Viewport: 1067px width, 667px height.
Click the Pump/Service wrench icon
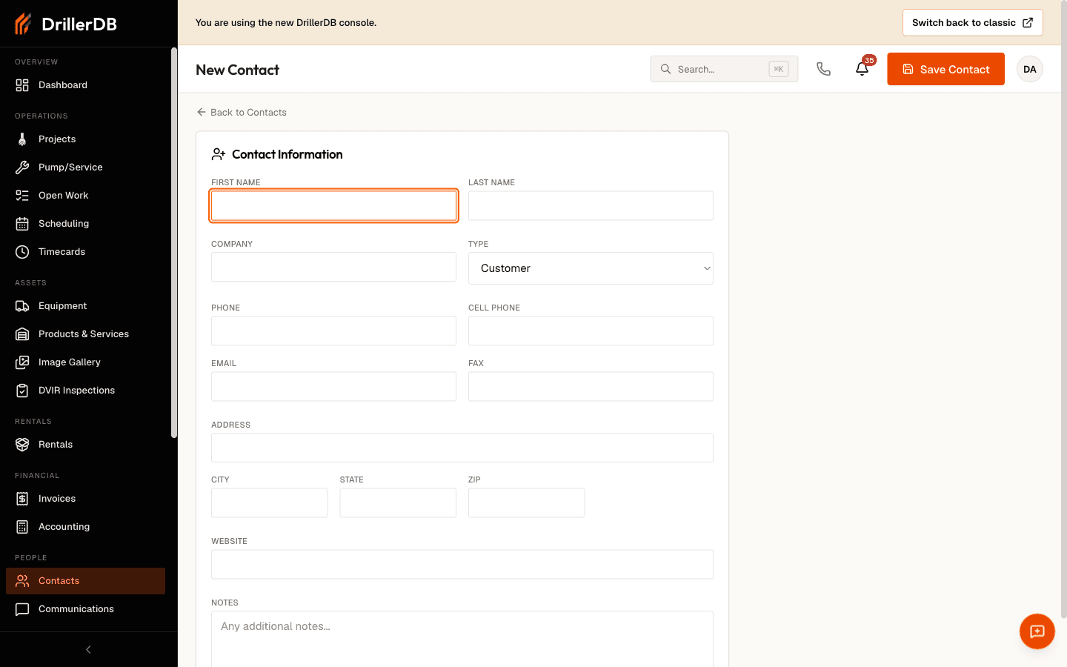[x=22, y=167]
